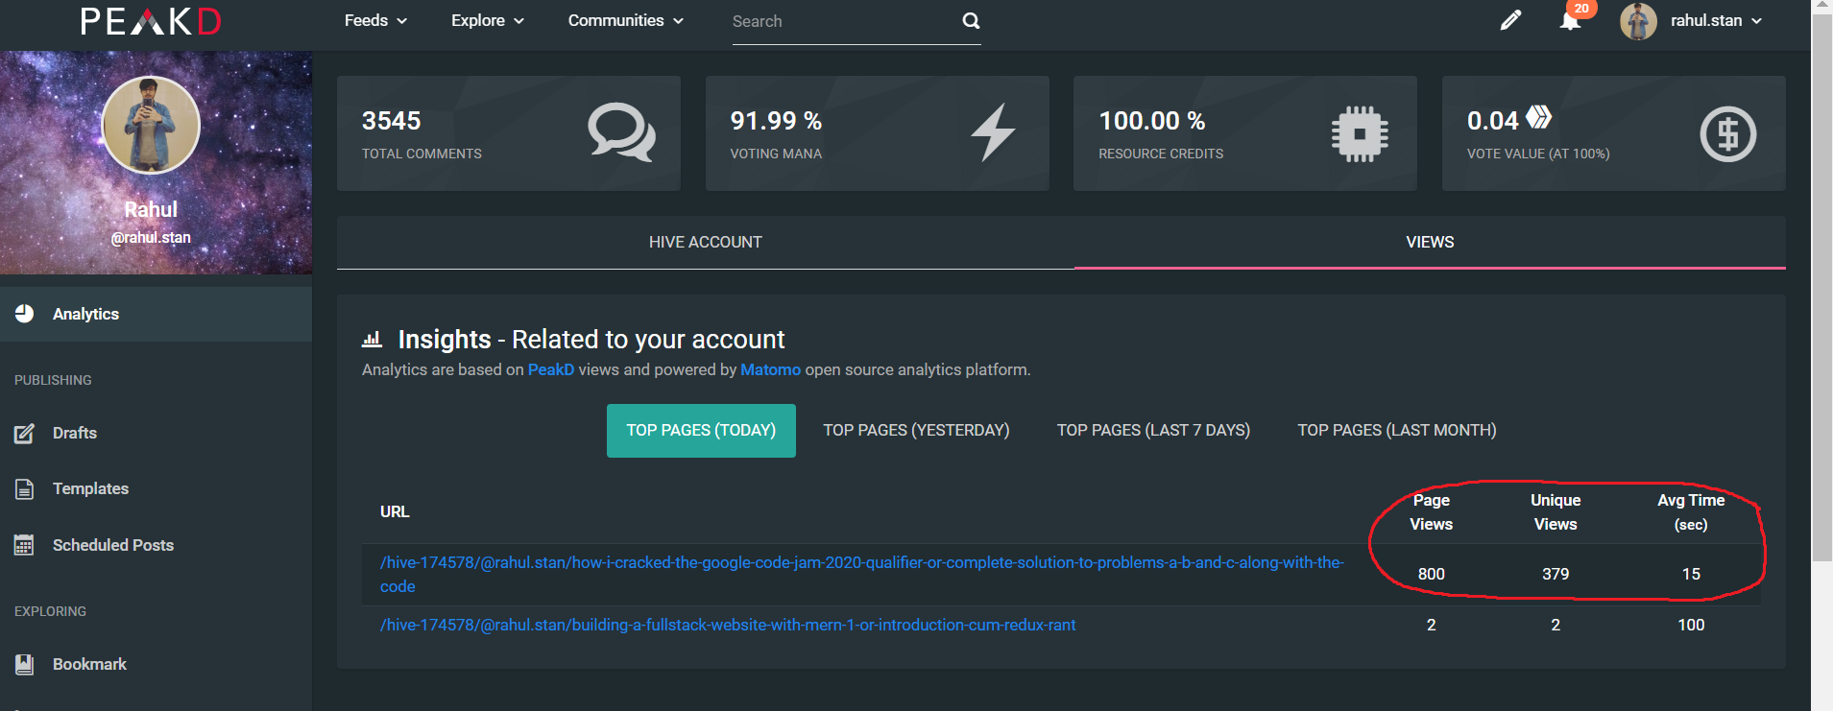The height and width of the screenshot is (711, 1833).
Task: Select TOP PAGES (YESTERDAY) tab
Action: [x=916, y=431]
